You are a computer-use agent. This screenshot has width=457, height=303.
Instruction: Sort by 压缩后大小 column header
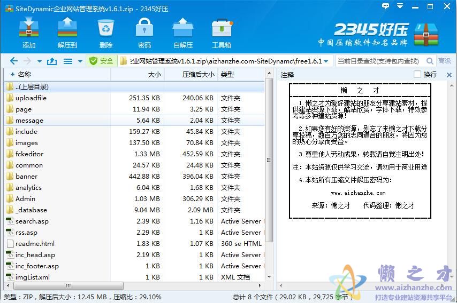[x=191, y=74]
